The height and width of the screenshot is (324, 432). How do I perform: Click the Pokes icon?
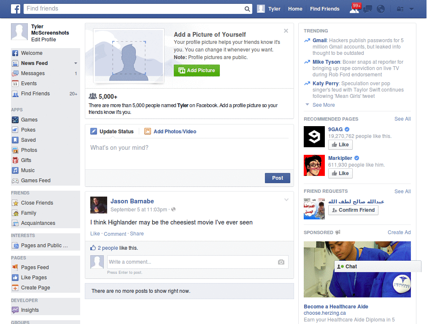(x=15, y=130)
